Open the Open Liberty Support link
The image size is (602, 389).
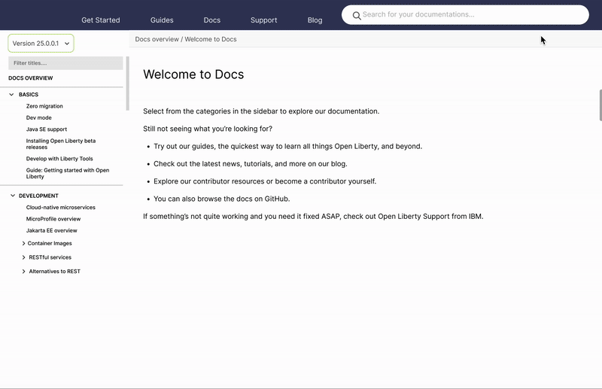[413, 217]
